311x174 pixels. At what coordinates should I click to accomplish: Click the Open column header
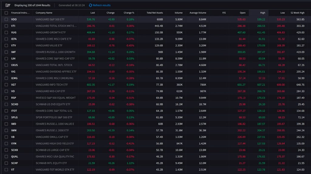243,13
